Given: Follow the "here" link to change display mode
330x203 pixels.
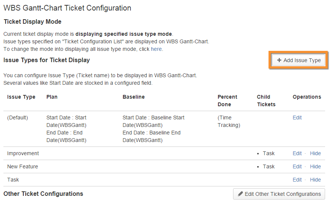Looking at the screenshot, I should click(x=156, y=49).
